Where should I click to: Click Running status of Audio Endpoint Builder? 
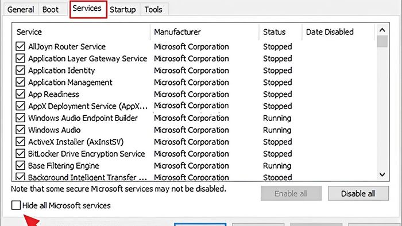tap(277, 118)
